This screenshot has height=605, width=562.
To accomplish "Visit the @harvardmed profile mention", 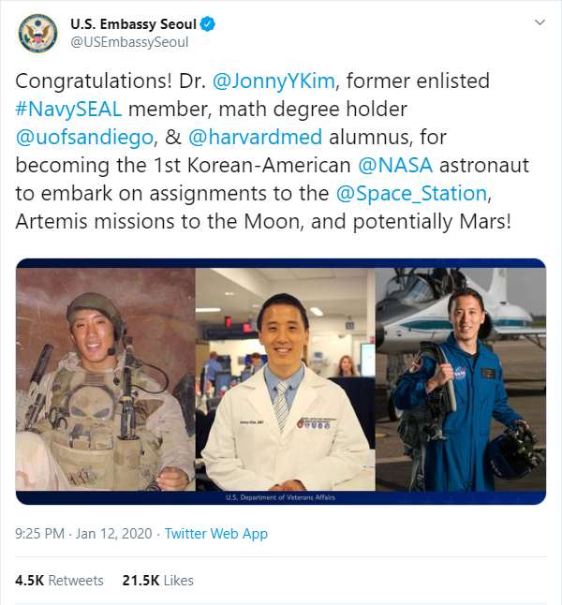I will tap(249, 139).
